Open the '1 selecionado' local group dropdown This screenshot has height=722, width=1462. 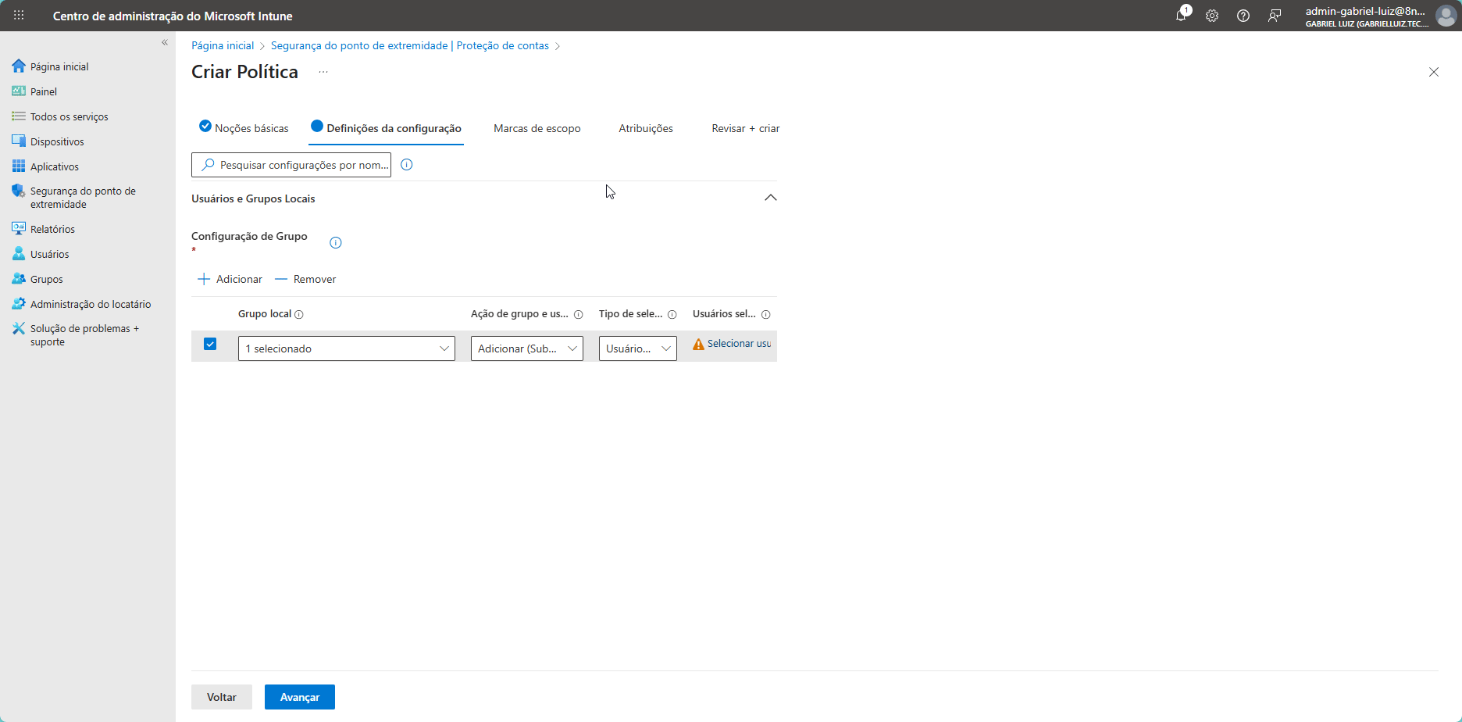coord(347,348)
